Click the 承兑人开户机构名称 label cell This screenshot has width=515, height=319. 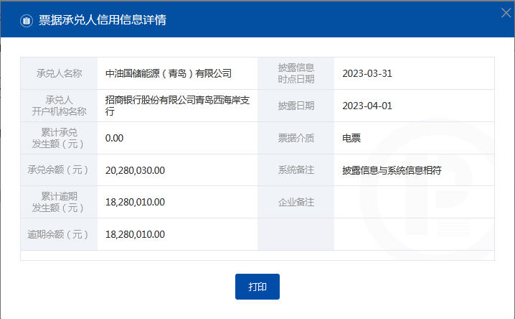59,106
